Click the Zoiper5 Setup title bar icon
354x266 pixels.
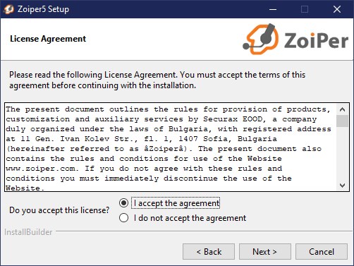[8, 9]
